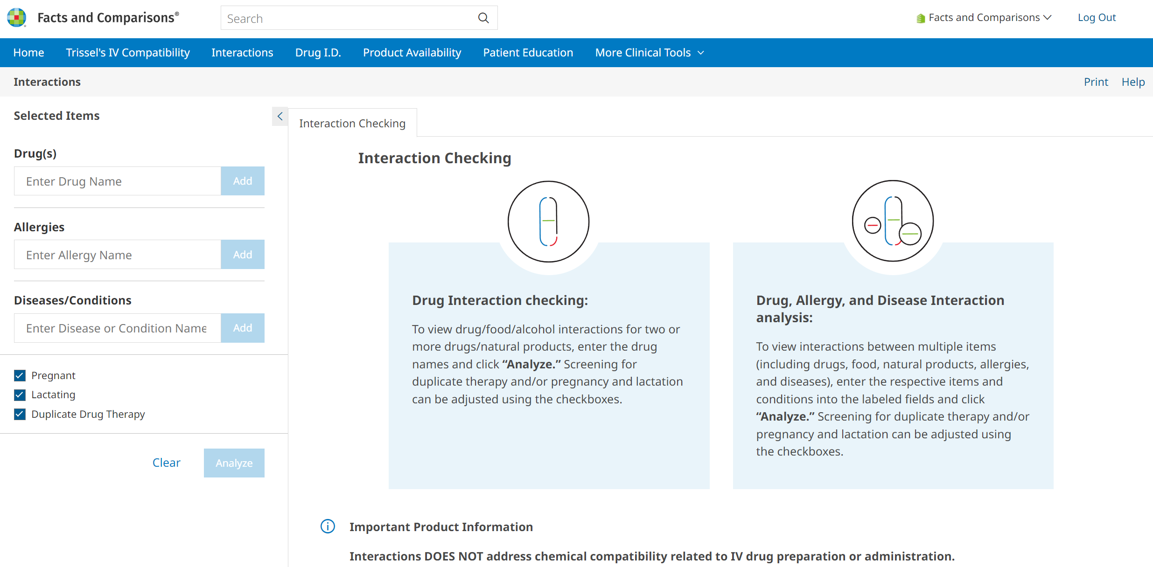Focus the Enter Allergy Name field
The image size is (1153, 567).
point(118,255)
